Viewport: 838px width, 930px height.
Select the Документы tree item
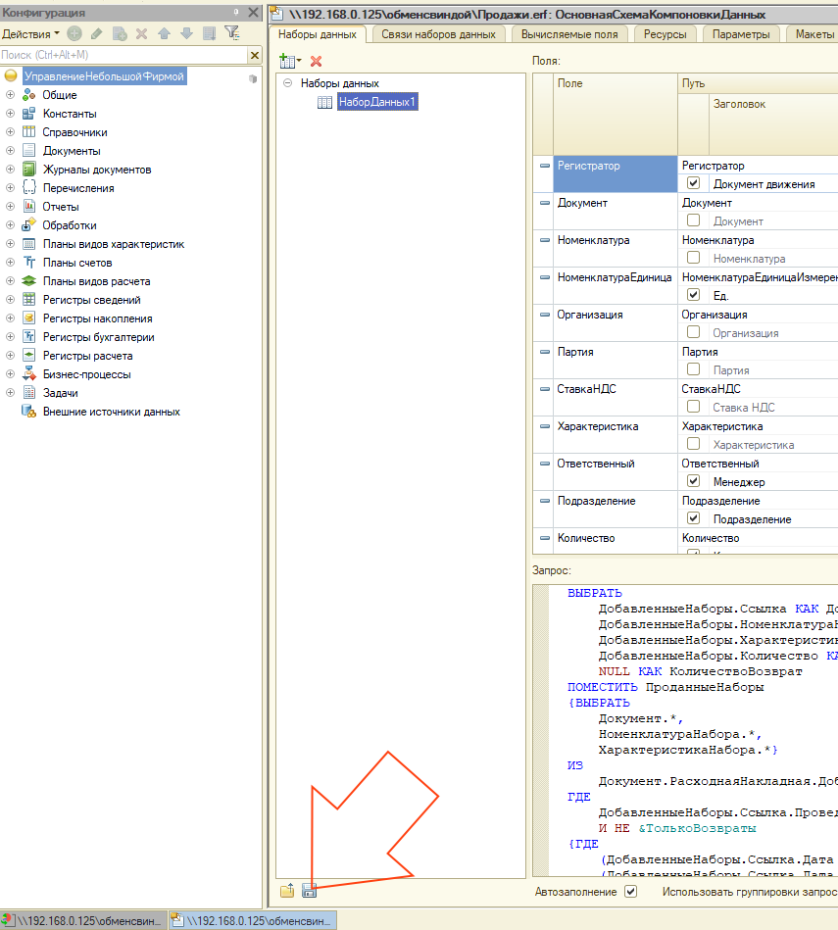pos(72,151)
